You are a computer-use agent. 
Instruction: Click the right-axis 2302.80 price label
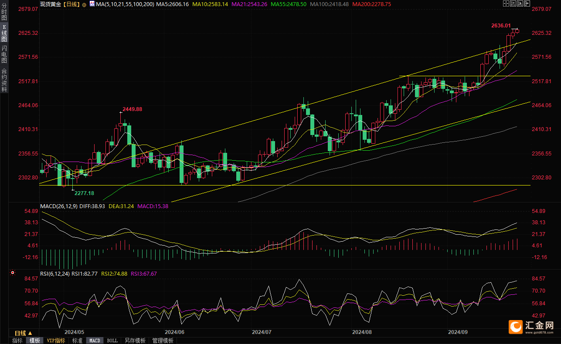(x=541, y=178)
